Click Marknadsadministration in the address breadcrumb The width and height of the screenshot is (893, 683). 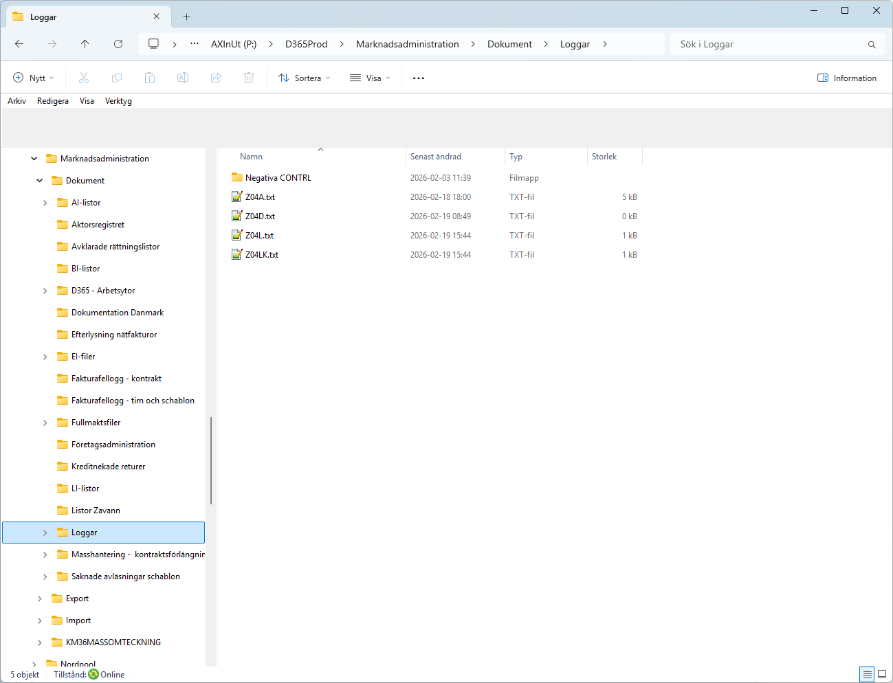coord(407,44)
